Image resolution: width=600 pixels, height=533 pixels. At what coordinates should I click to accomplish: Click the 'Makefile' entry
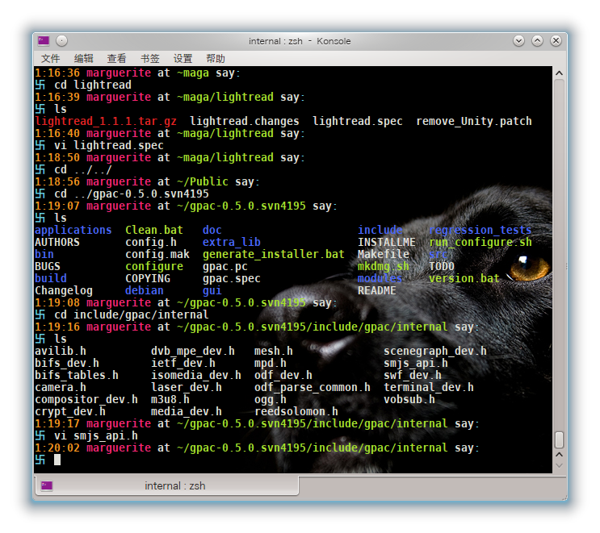coord(384,254)
